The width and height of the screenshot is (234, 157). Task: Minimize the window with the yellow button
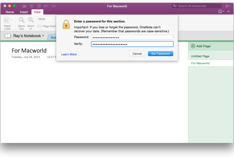point(10,6)
